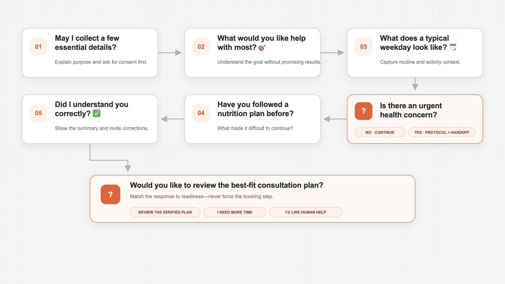505x284 pixels.
Task: Choose the NO · CONTINUE option
Action: (380, 132)
